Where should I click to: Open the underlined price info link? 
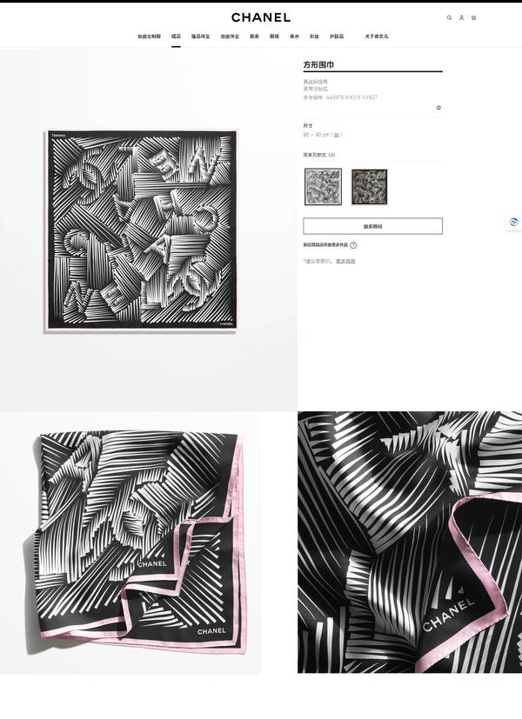(345, 261)
